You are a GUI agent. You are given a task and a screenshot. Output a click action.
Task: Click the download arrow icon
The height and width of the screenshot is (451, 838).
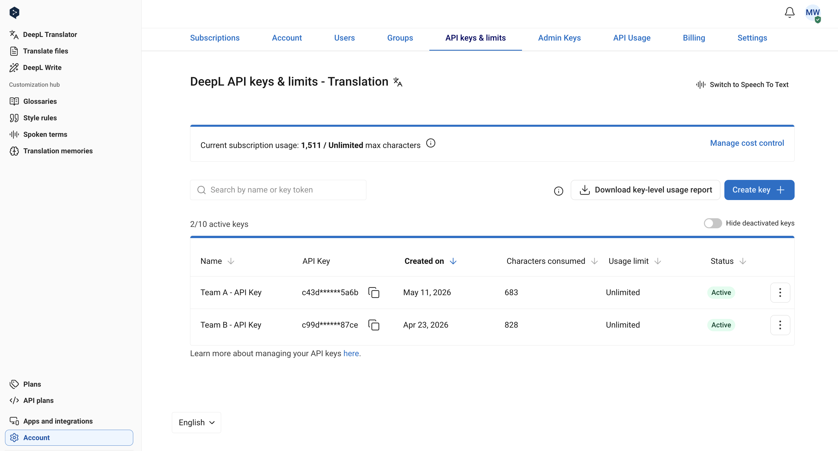[x=585, y=190]
